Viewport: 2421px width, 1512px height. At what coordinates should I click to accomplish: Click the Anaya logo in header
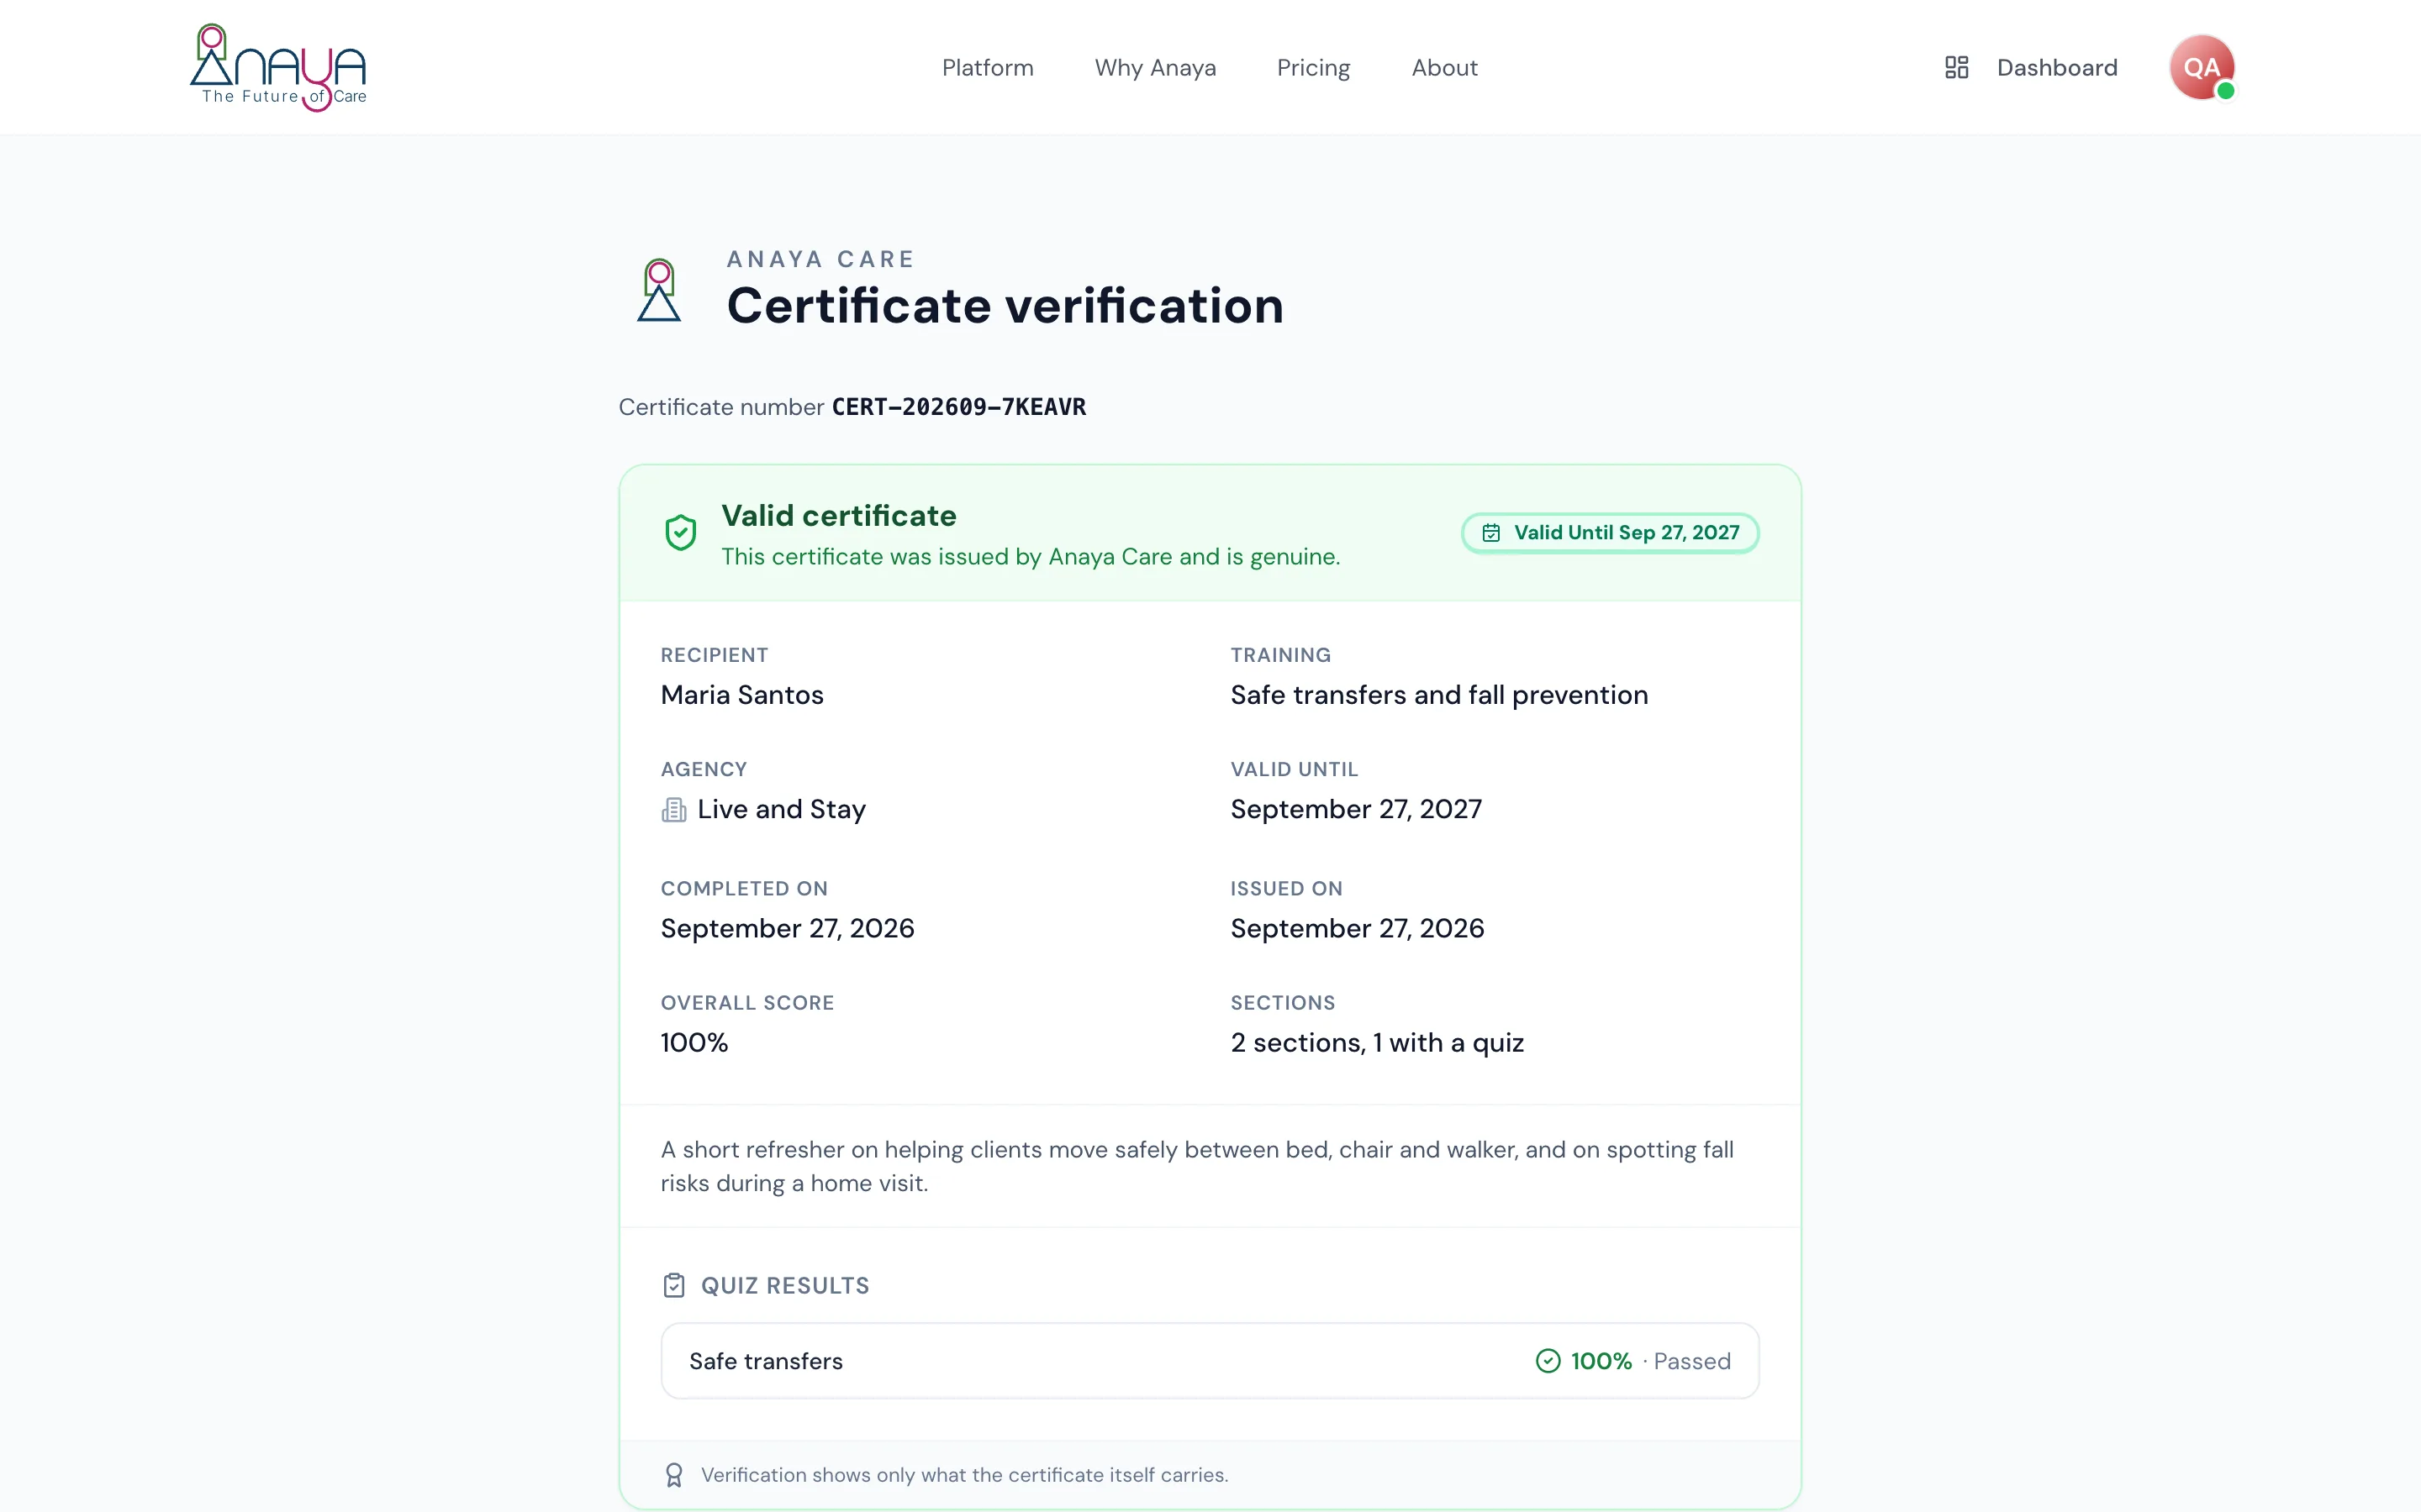point(278,67)
